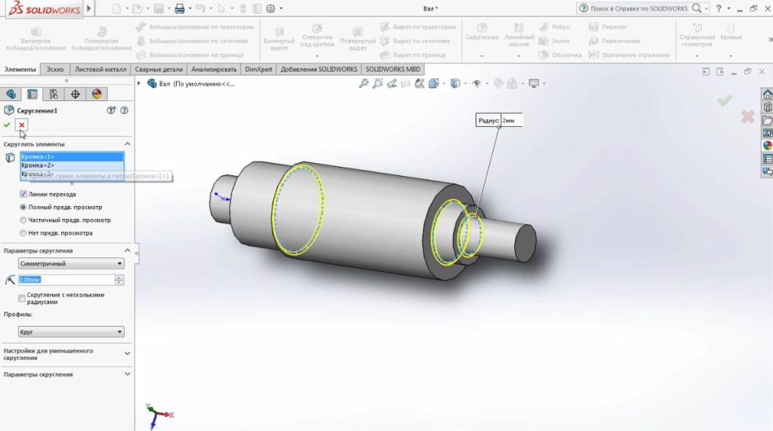Select the Zoom to Area icon
This screenshot has height=431, width=773.
pyautogui.click(x=377, y=84)
